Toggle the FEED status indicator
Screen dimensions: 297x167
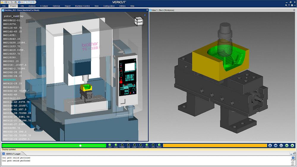[x=147, y=145]
